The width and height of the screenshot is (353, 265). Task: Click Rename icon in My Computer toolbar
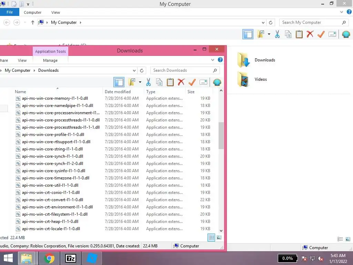pyautogui.click(x=332, y=34)
